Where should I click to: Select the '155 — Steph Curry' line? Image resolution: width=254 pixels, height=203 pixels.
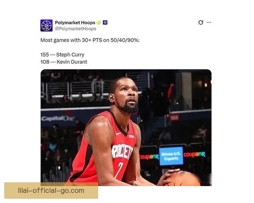(62, 55)
